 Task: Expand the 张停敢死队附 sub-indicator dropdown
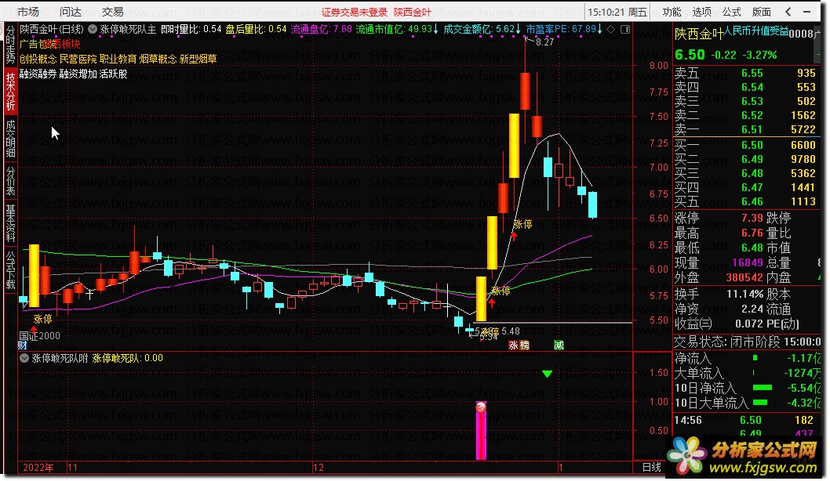coord(24,358)
